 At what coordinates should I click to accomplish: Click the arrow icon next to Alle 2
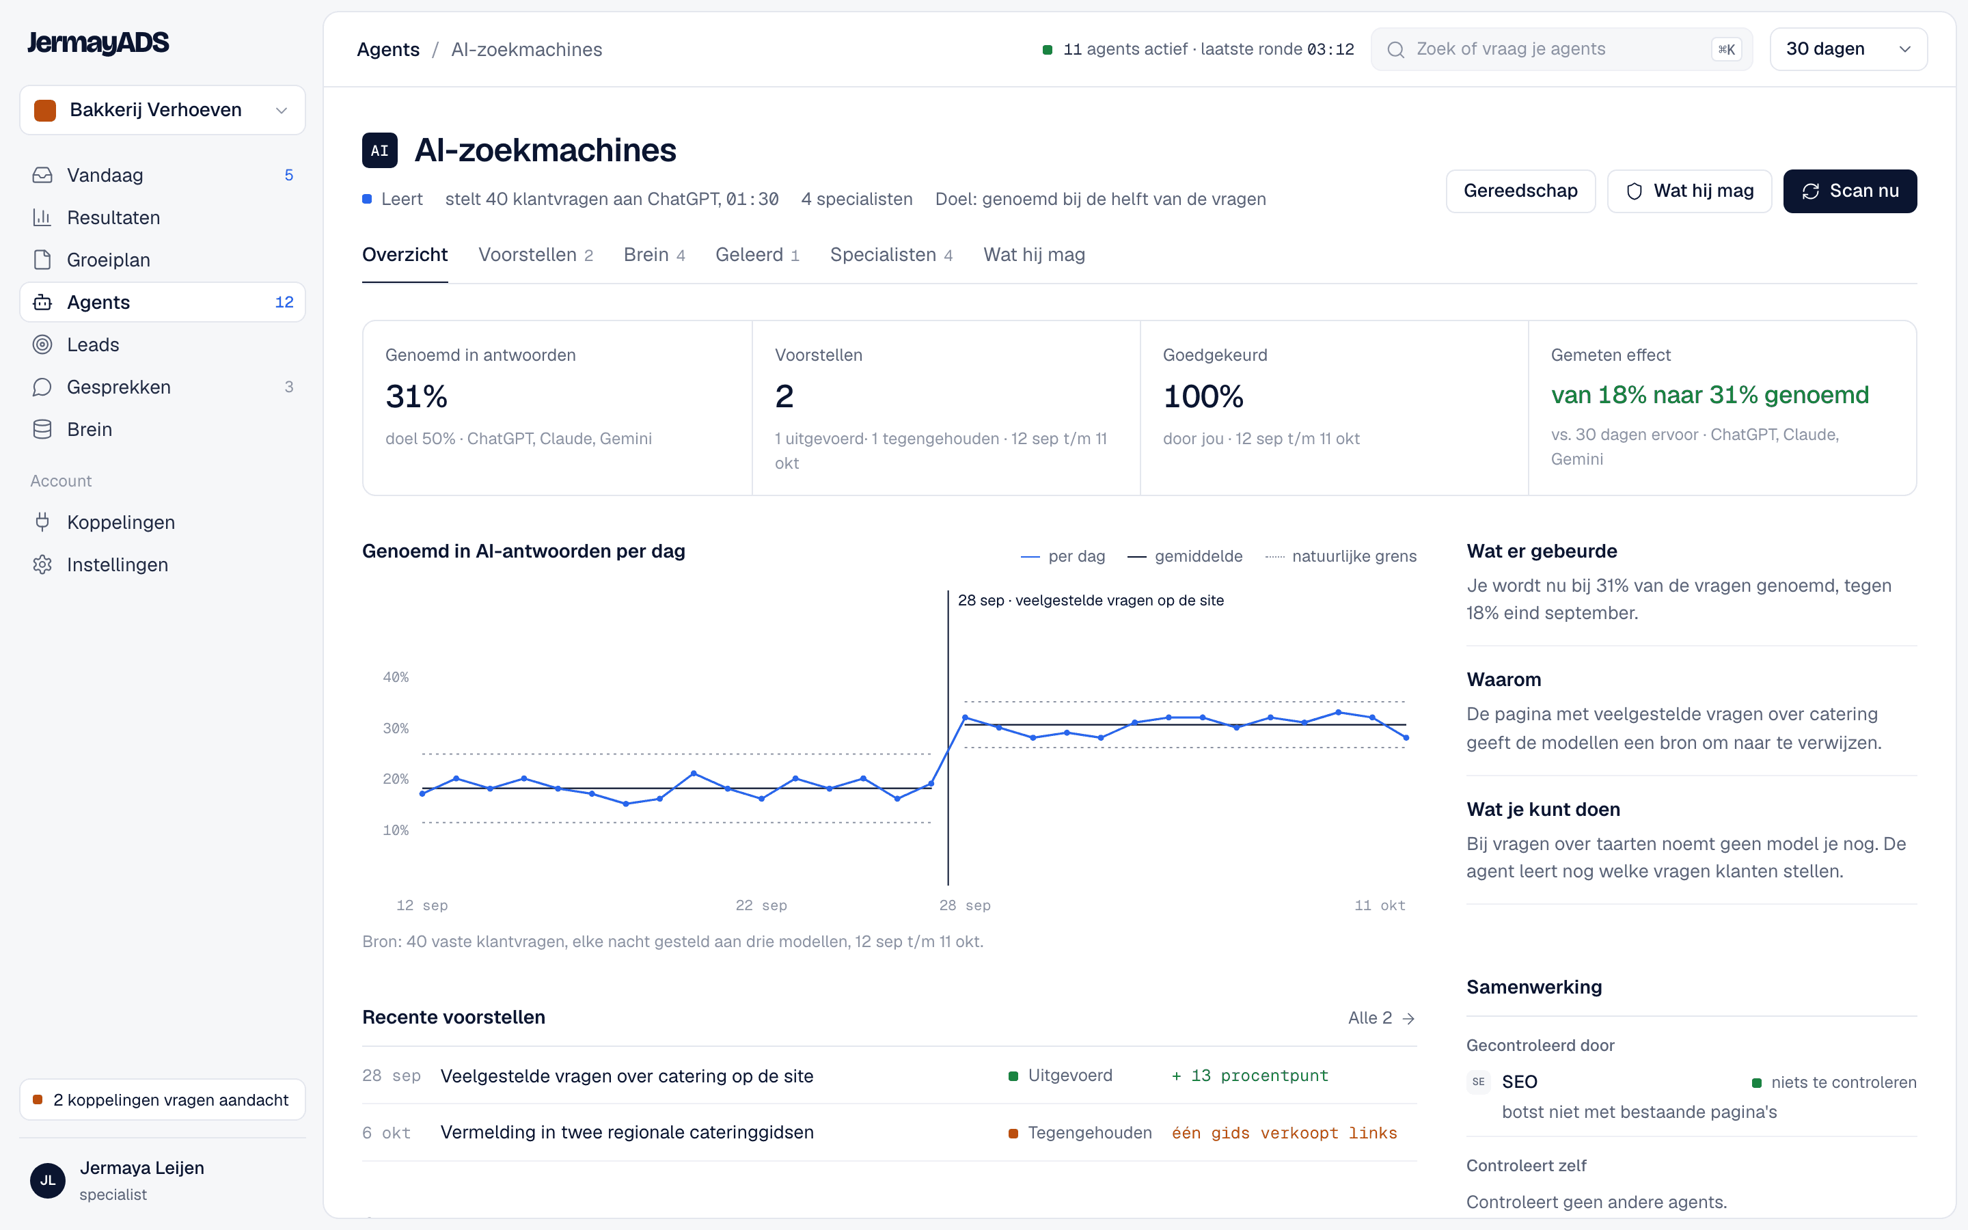[x=1408, y=1017]
